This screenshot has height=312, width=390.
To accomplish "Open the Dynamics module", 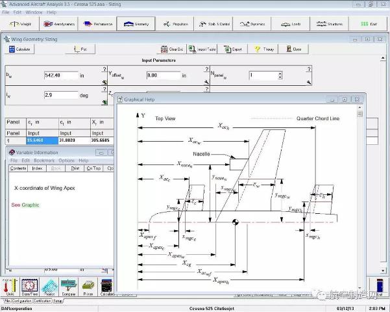I will pyautogui.click(x=252, y=24).
